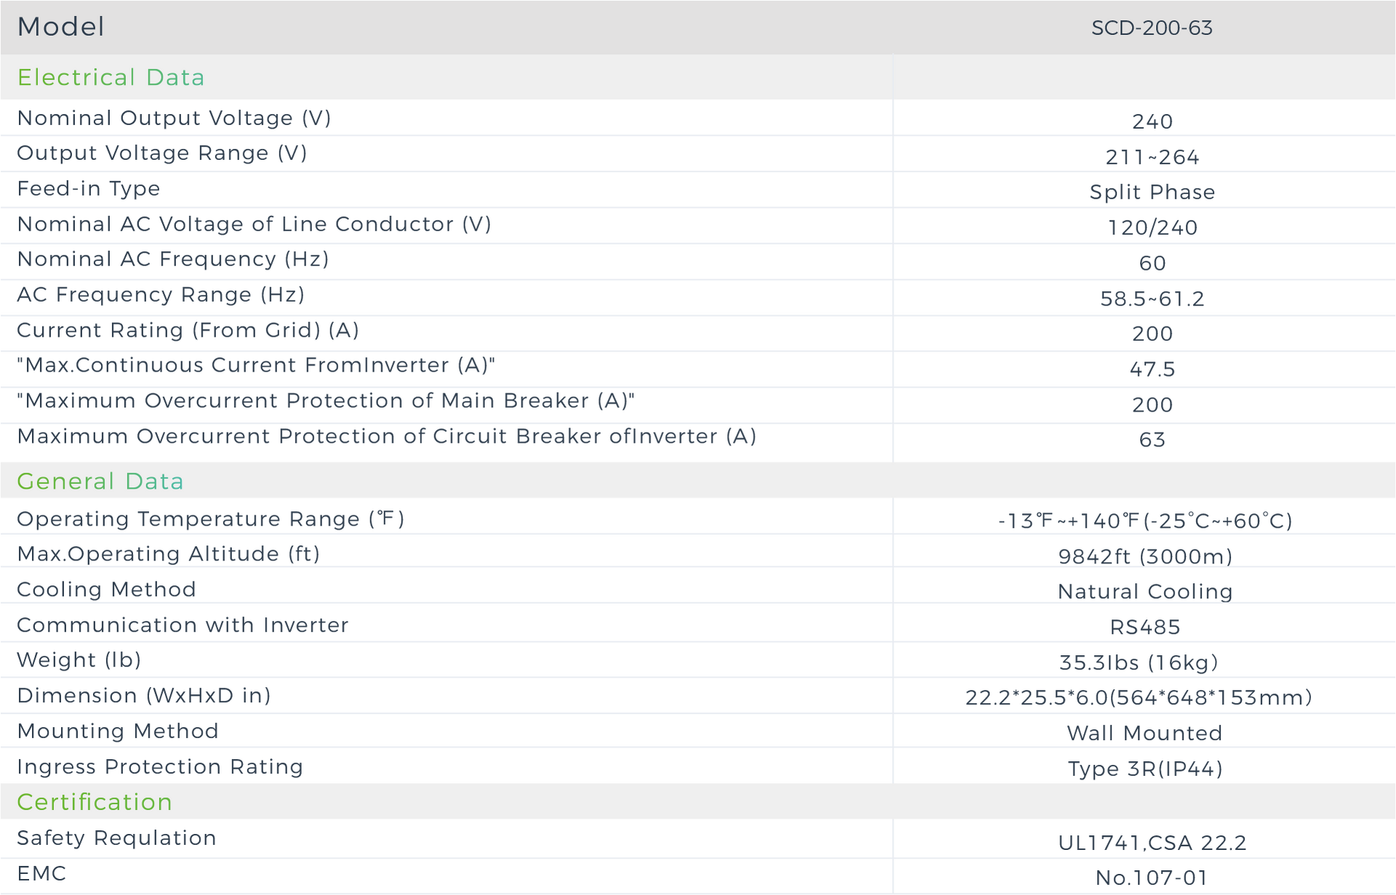This screenshot has width=1396, height=895.
Task: Click the 120/240 line conductor voltage value
Action: (1152, 228)
